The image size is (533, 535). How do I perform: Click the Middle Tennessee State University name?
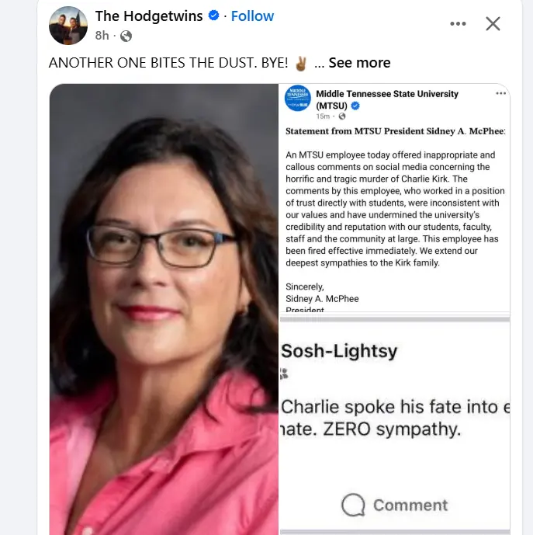coord(387,99)
